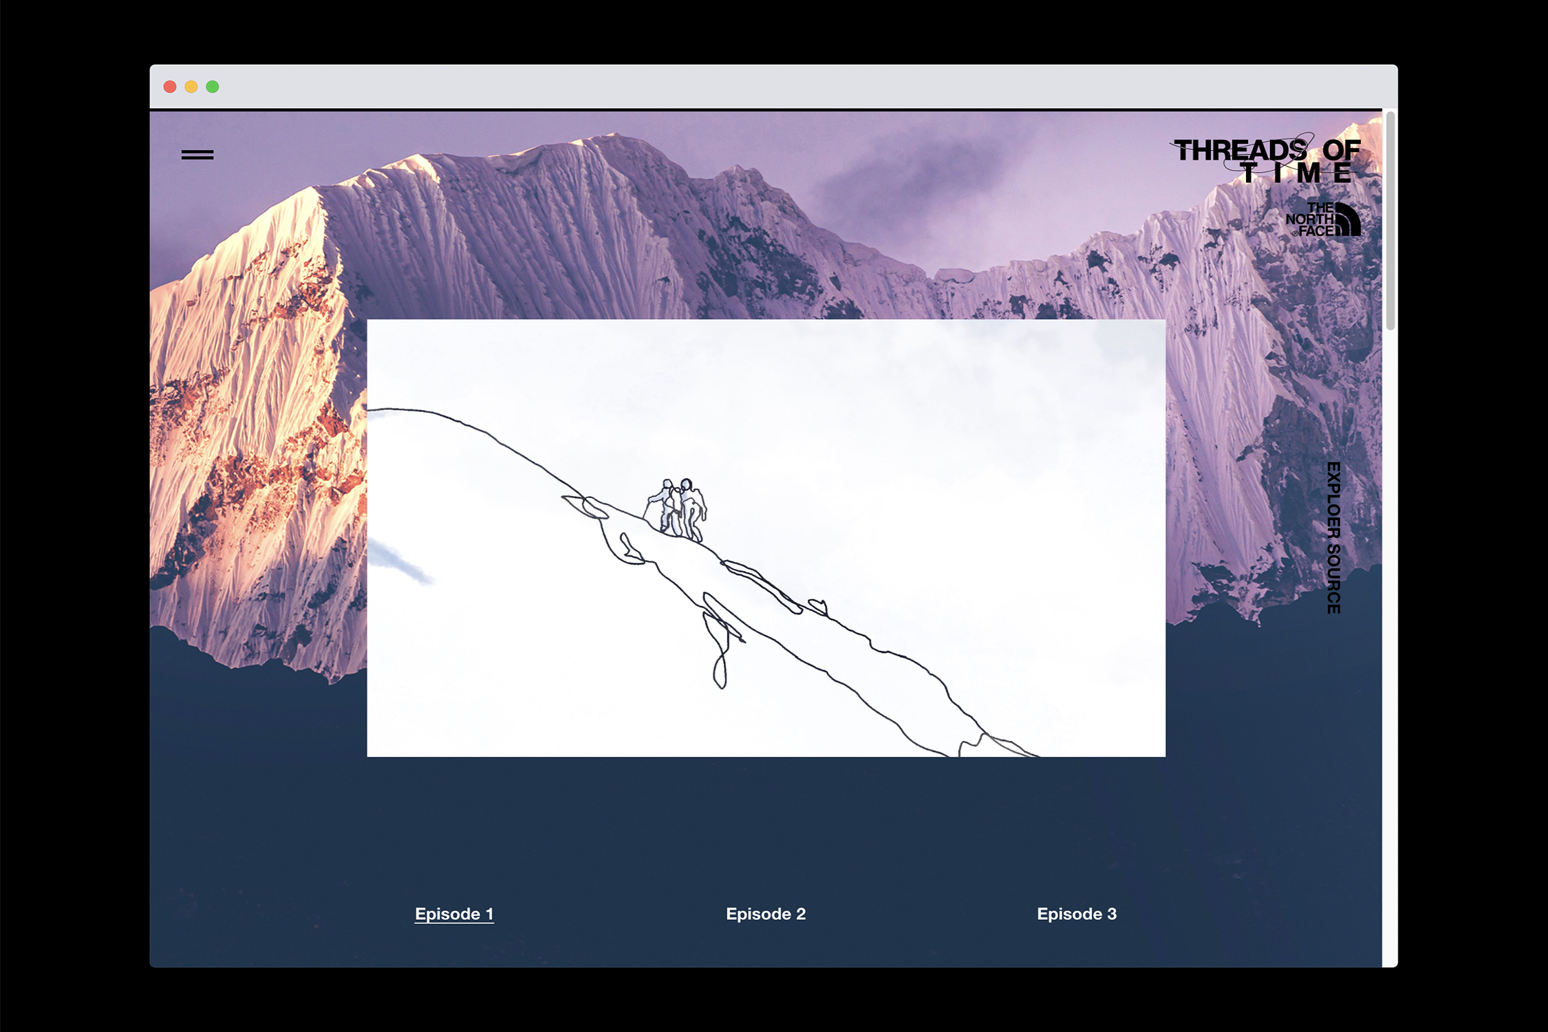The image size is (1548, 1032).
Task: Click the scrollbar track below the thumb
Action: 1390,619
